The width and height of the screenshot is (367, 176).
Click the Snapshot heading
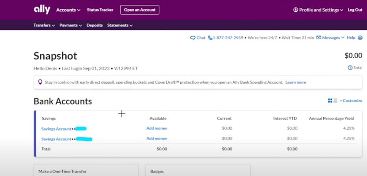(55, 56)
